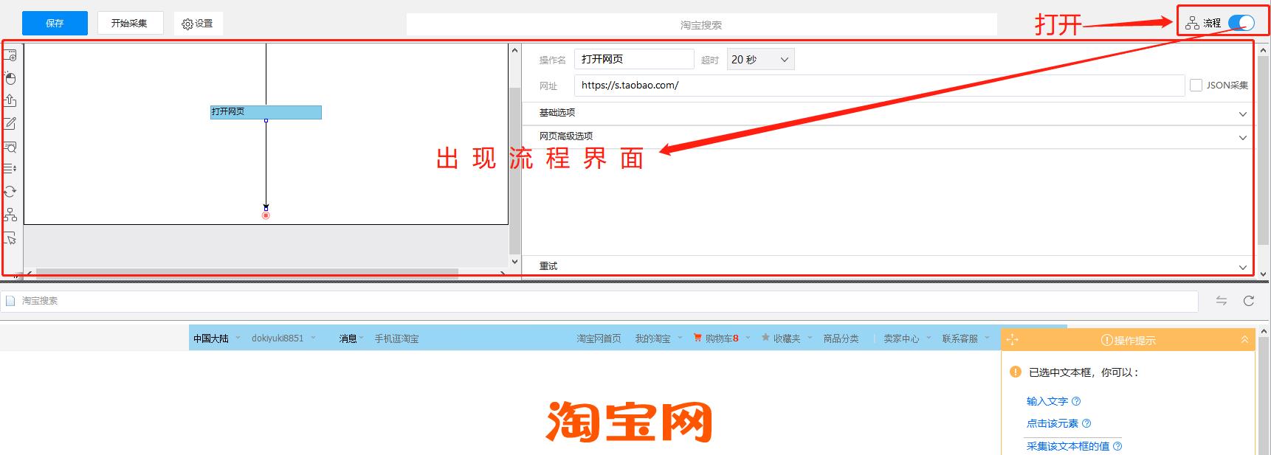This screenshot has height=455, width=1271.
Task: Click the 输入文字 link
Action: click(1047, 401)
